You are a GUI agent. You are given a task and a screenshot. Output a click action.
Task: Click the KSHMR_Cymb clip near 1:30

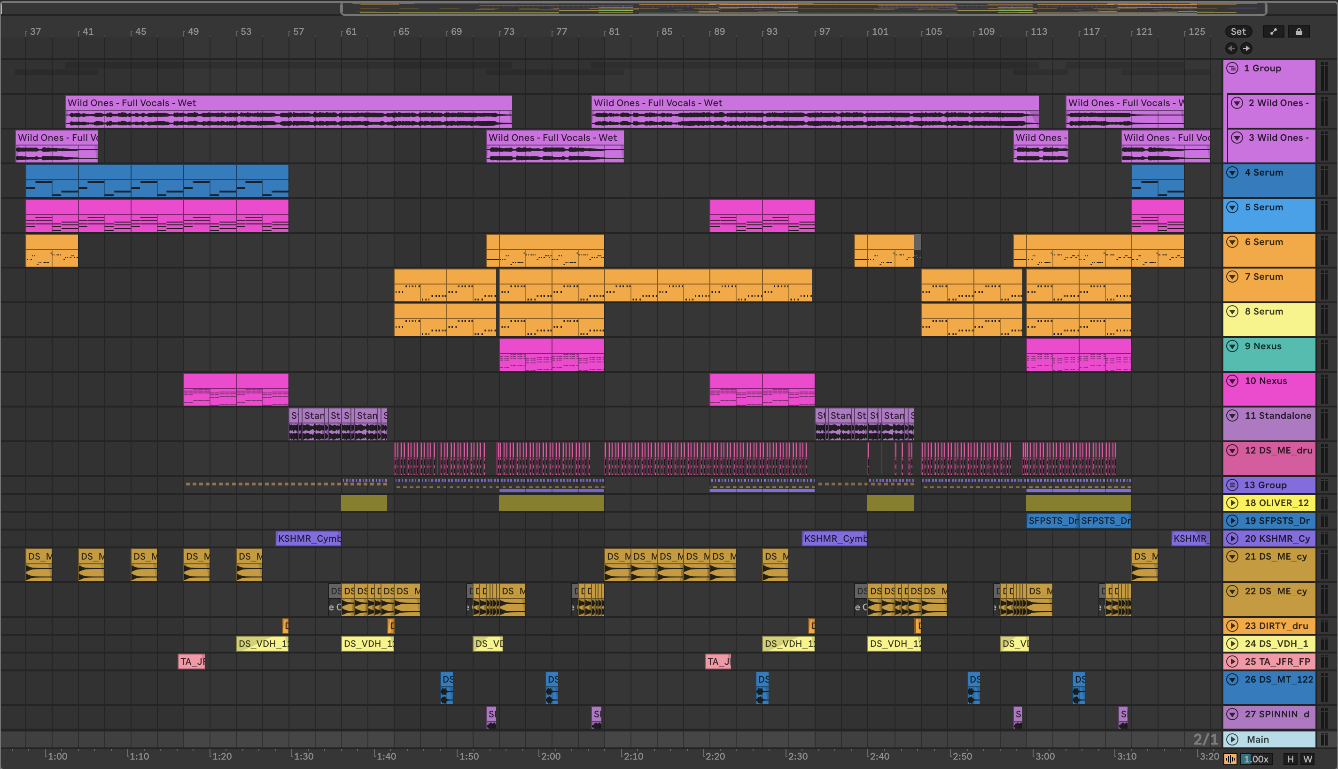pyautogui.click(x=309, y=539)
